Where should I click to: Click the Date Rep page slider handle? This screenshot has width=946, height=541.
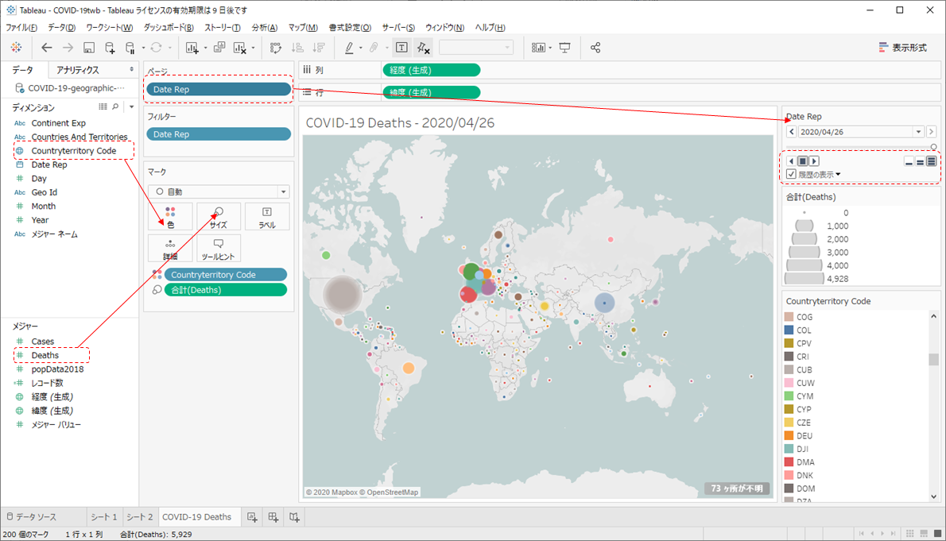coord(934,147)
